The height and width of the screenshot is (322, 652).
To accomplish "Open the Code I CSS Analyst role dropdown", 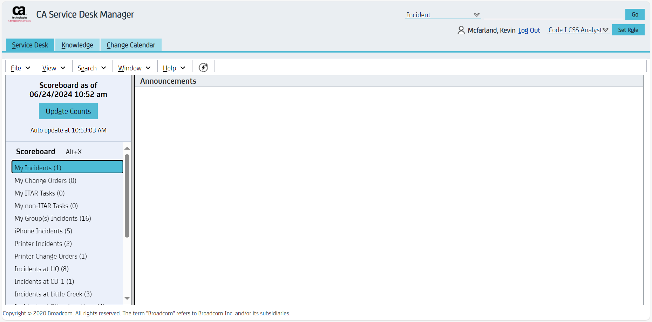I will (x=578, y=30).
